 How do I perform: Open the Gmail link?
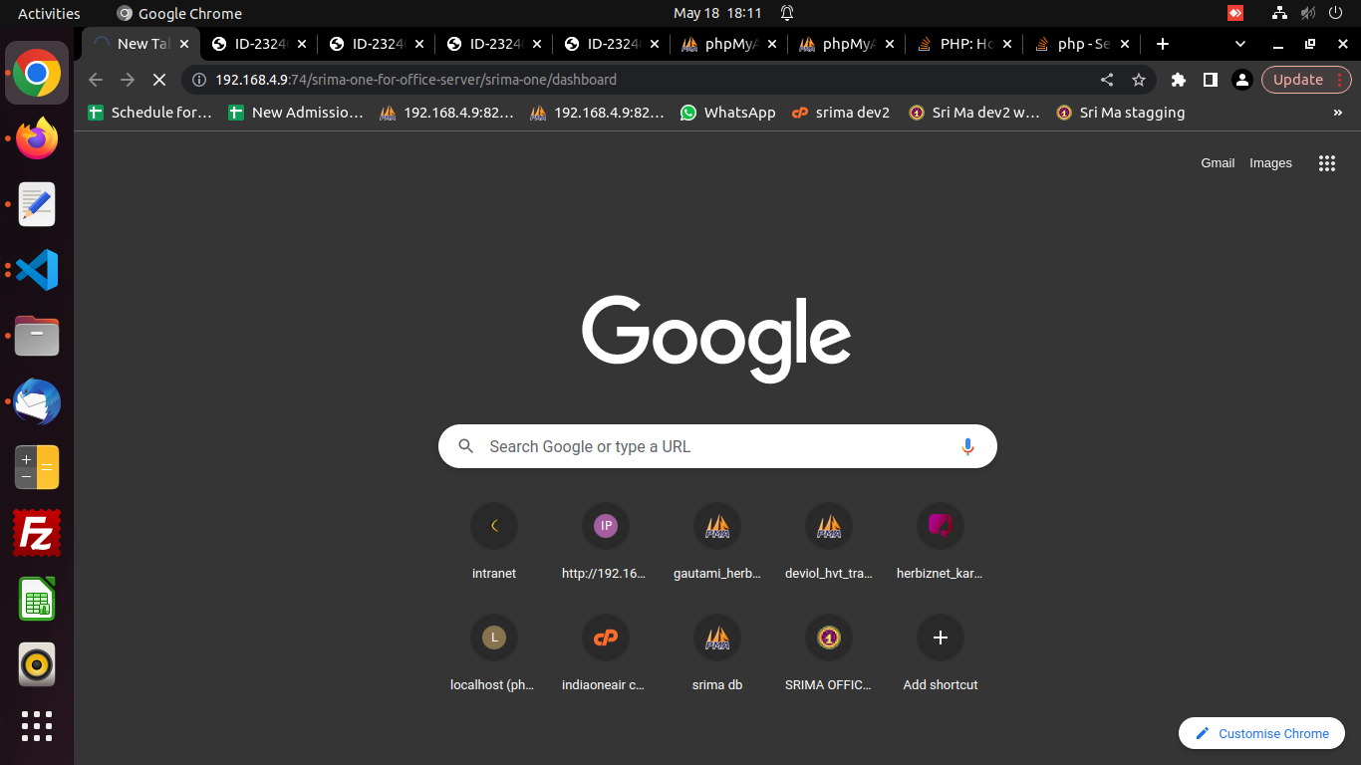[x=1218, y=163]
